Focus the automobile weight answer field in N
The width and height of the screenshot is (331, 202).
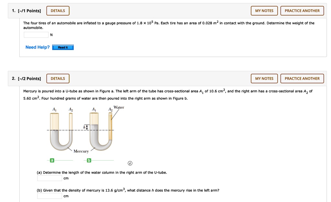(x=36, y=35)
